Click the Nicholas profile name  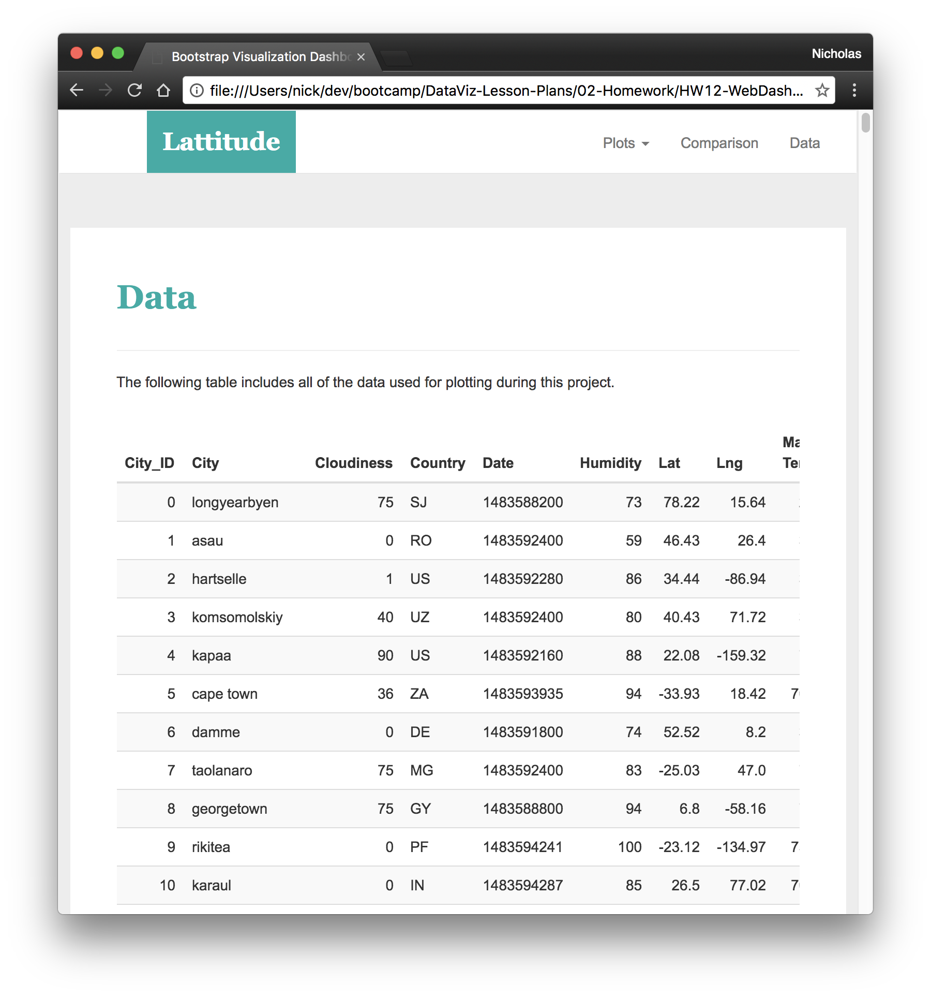(836, 53)
